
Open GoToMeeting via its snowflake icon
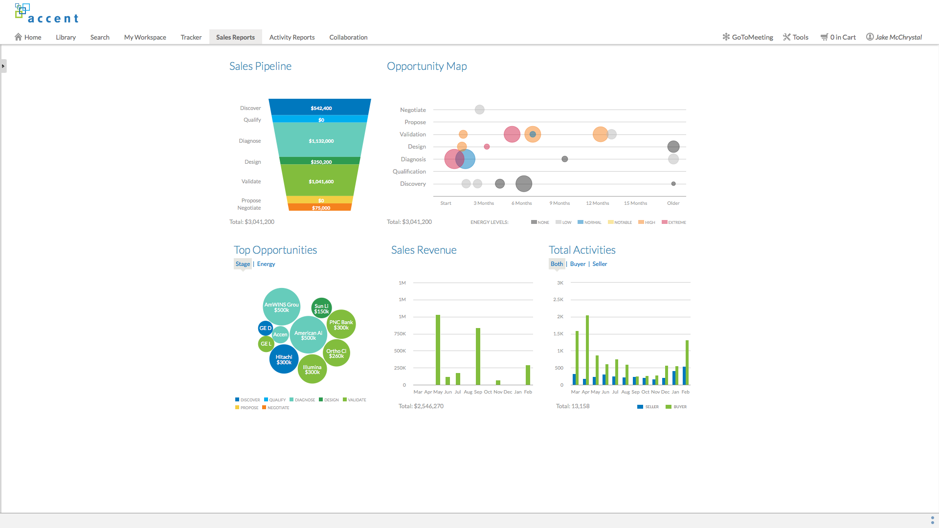pos(726,37)
